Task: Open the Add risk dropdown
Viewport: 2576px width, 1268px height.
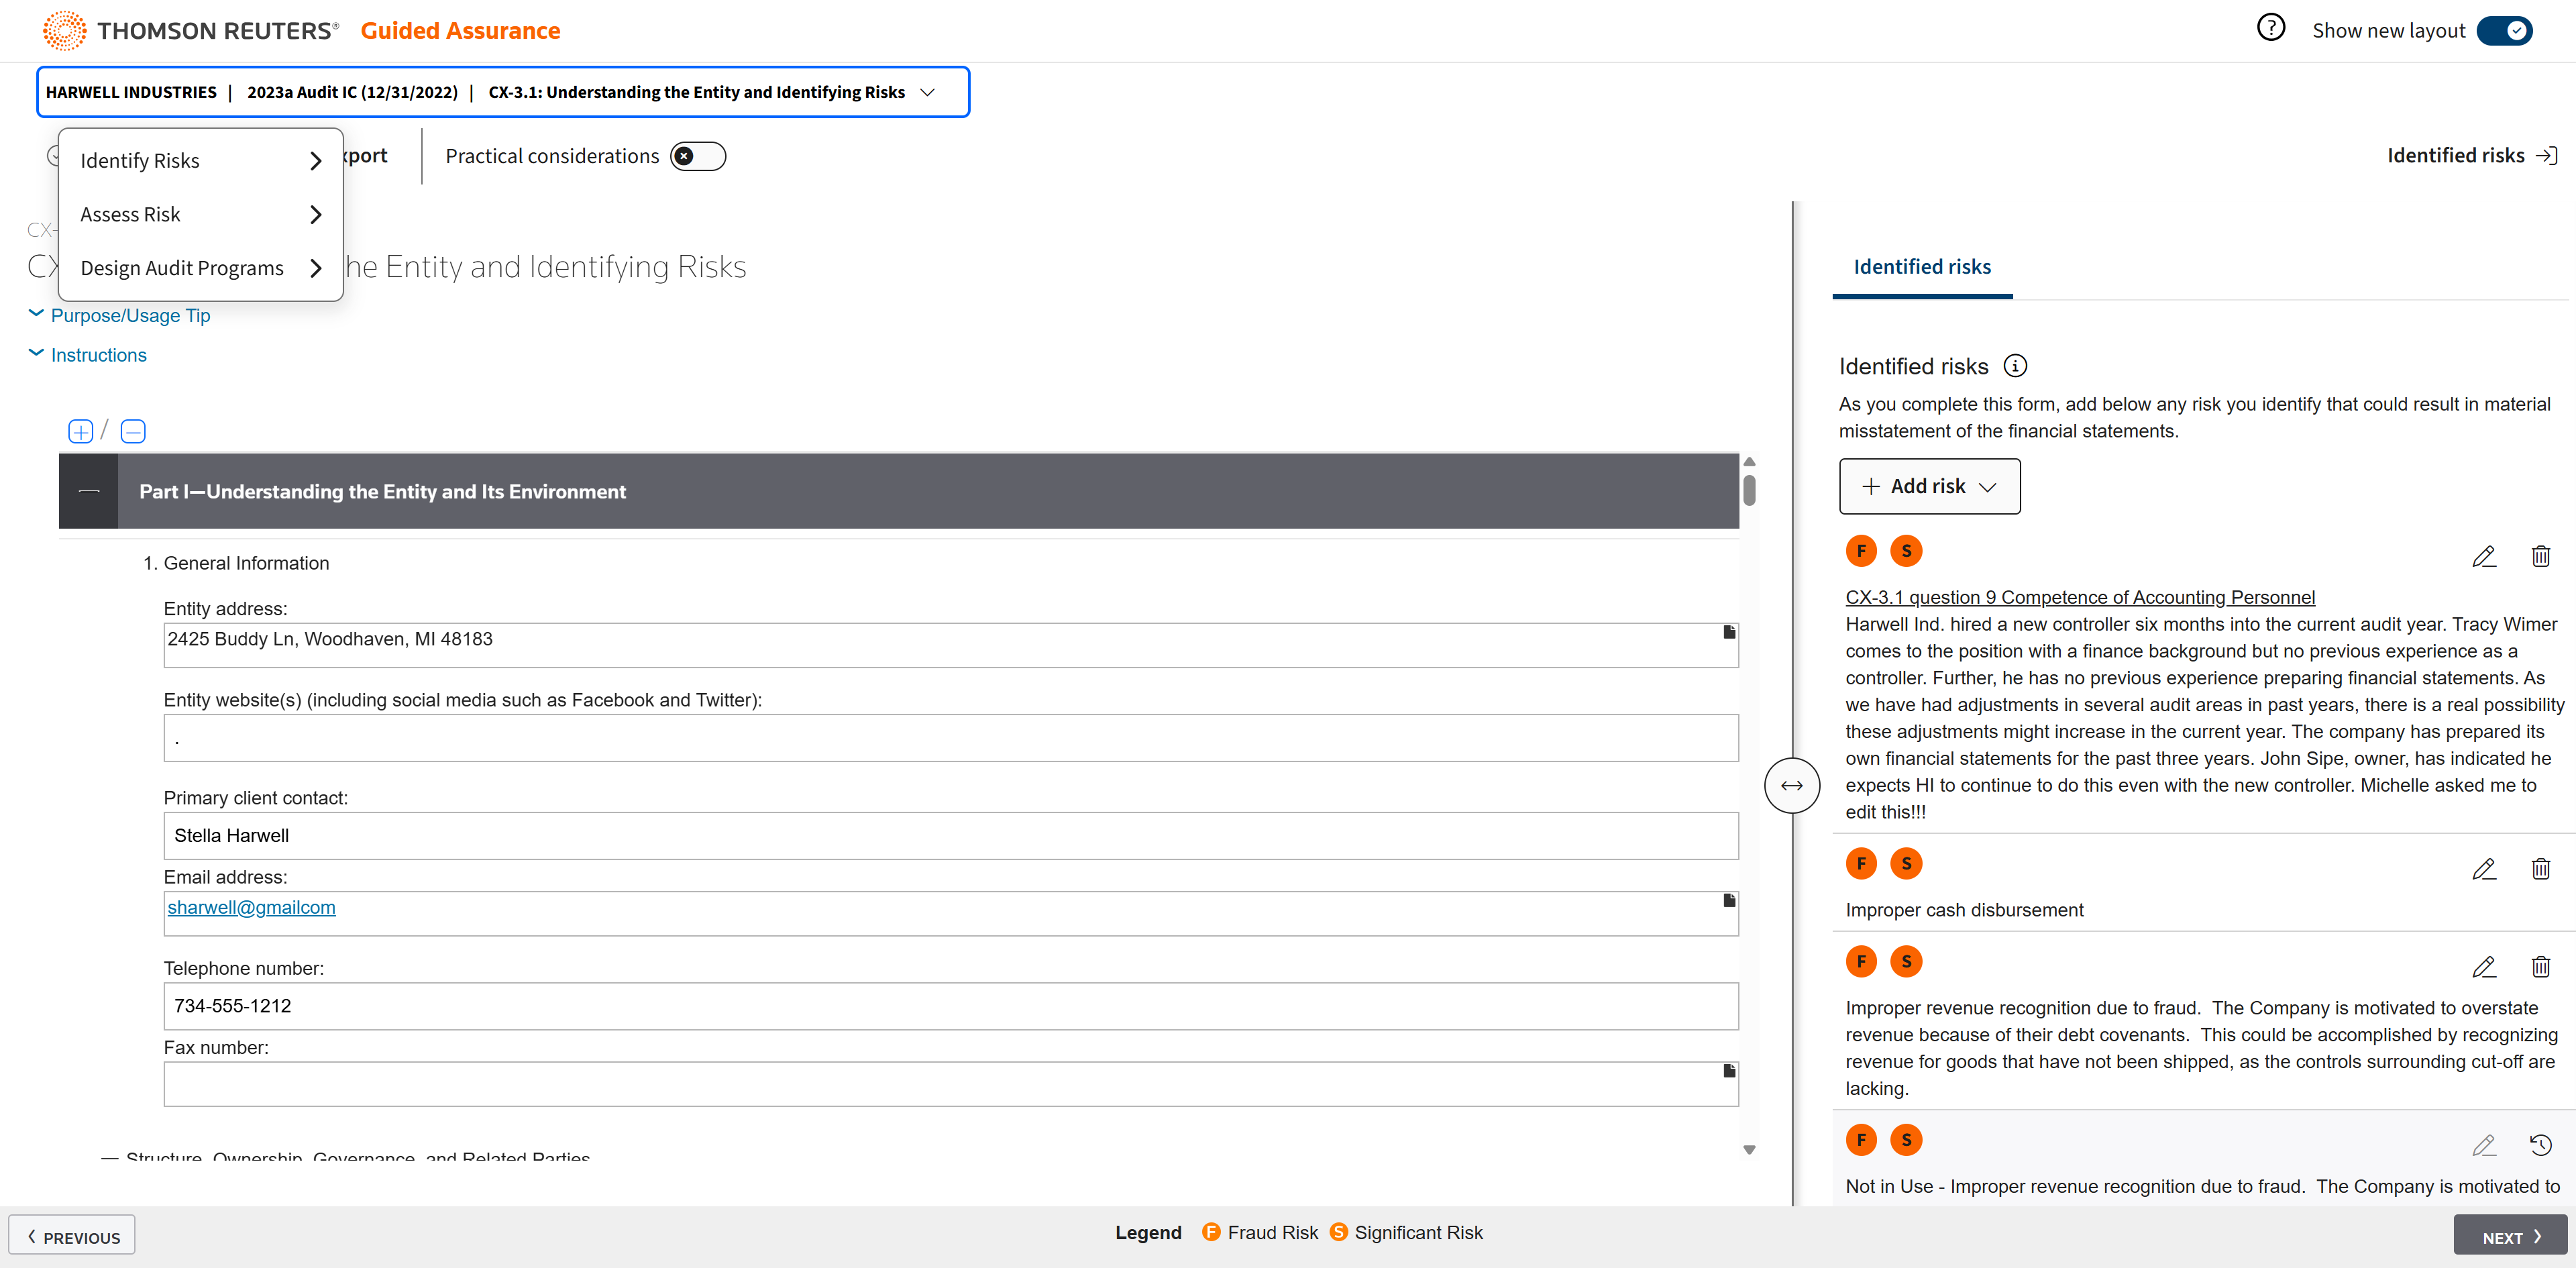Action: pos(1929,486)
